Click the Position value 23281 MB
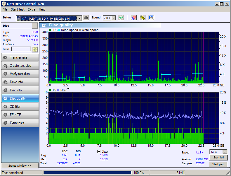The image size is (231, 176). (202, 159)
